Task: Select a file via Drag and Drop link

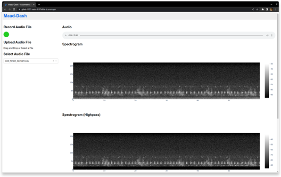Action: [x=18, y=48]
